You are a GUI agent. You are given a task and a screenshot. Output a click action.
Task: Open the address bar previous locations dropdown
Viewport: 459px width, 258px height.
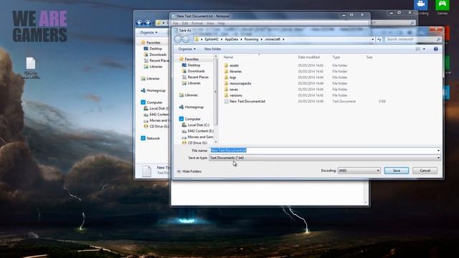(373, 39)
